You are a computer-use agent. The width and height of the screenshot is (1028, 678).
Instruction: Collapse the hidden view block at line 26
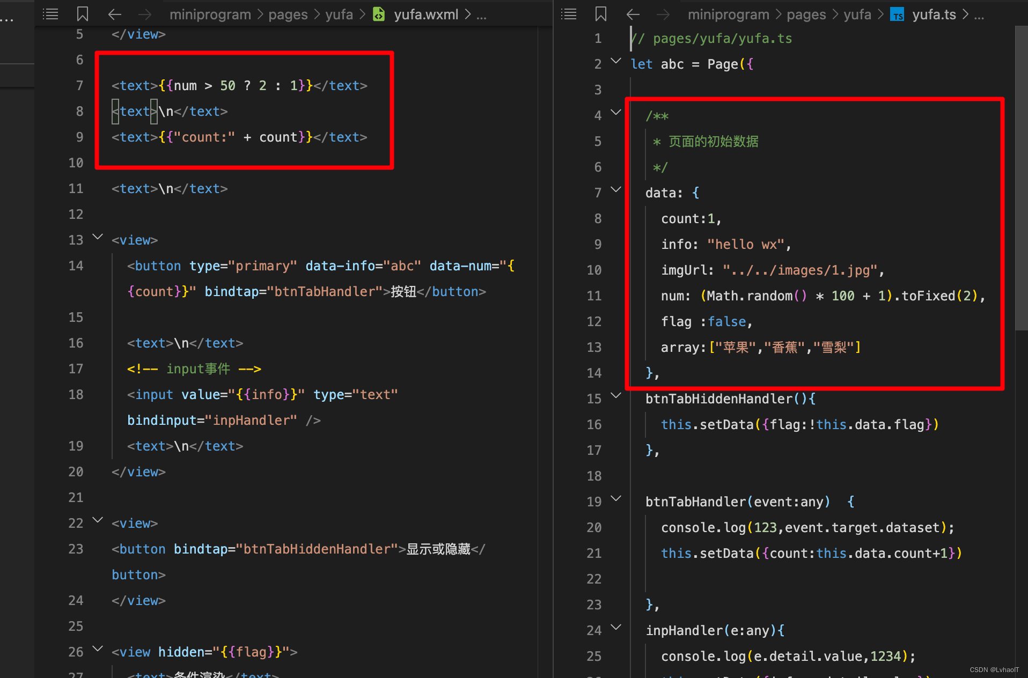point(98,648)
